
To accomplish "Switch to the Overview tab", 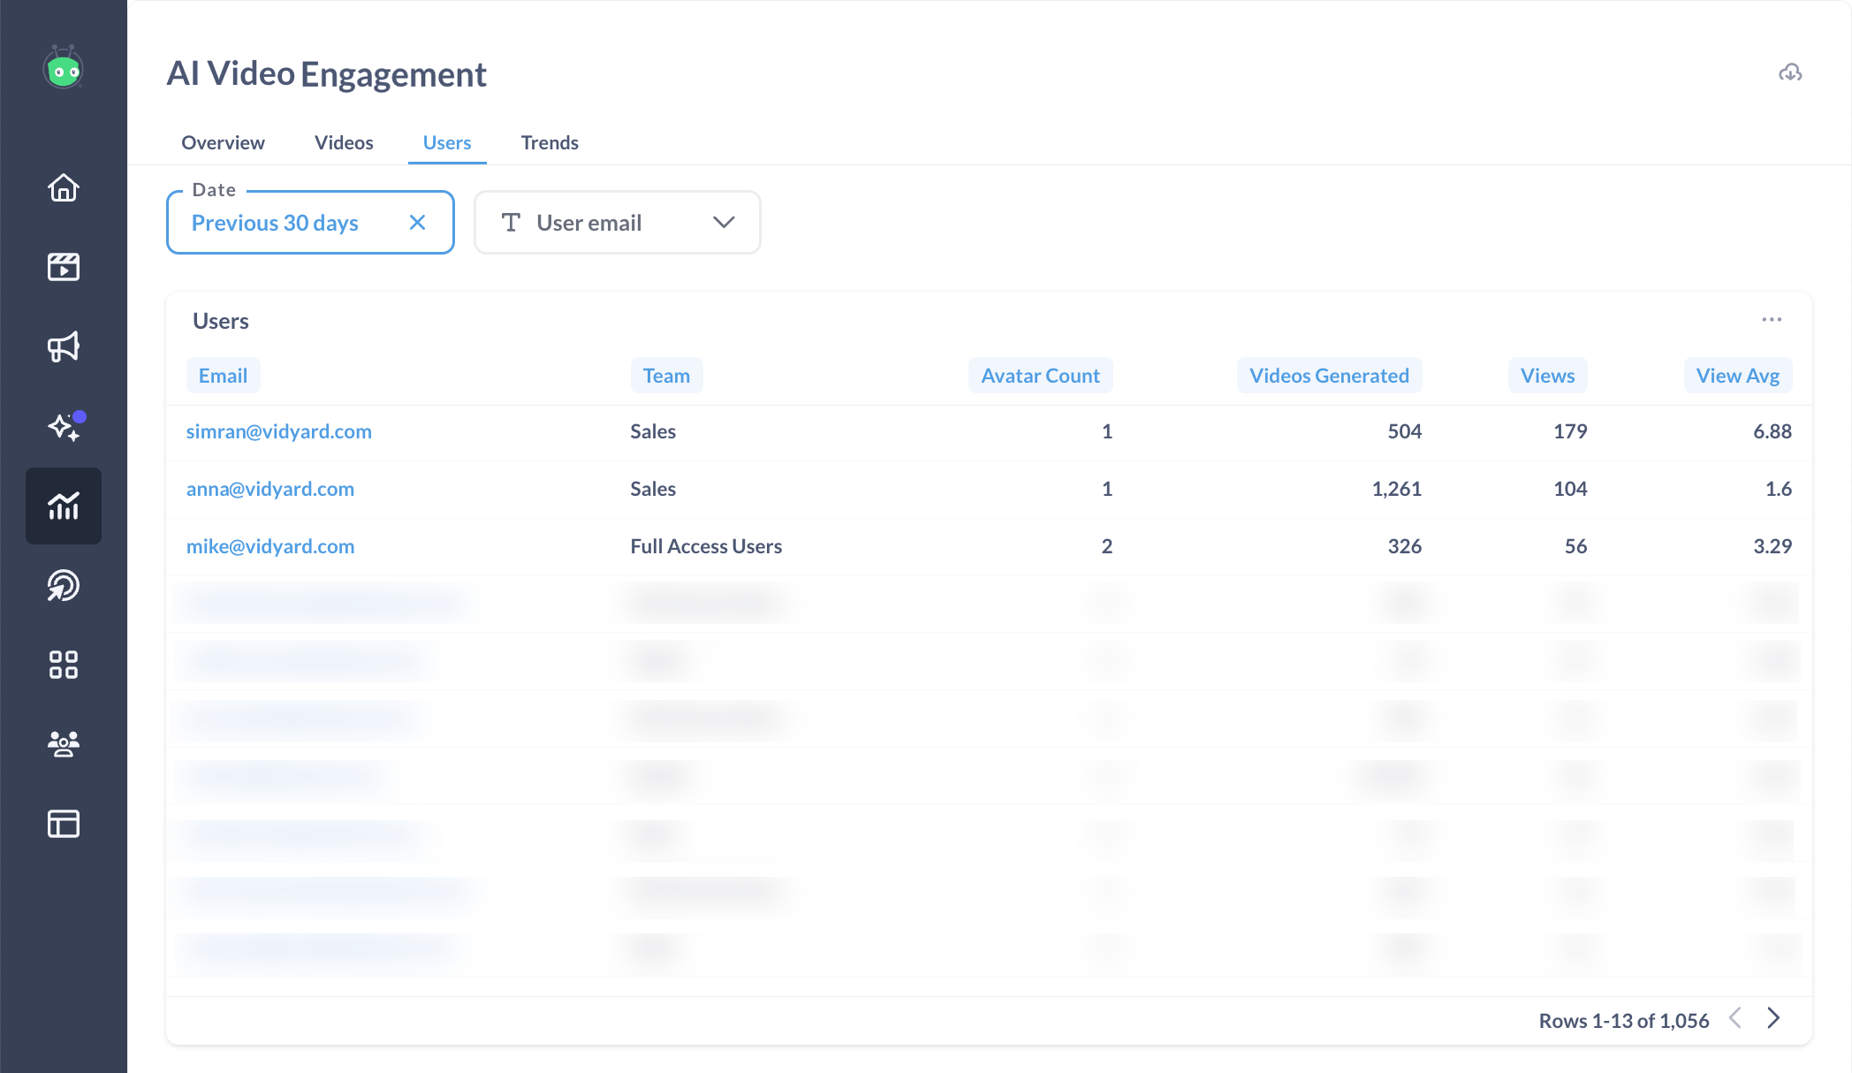I will pos(222,142).
